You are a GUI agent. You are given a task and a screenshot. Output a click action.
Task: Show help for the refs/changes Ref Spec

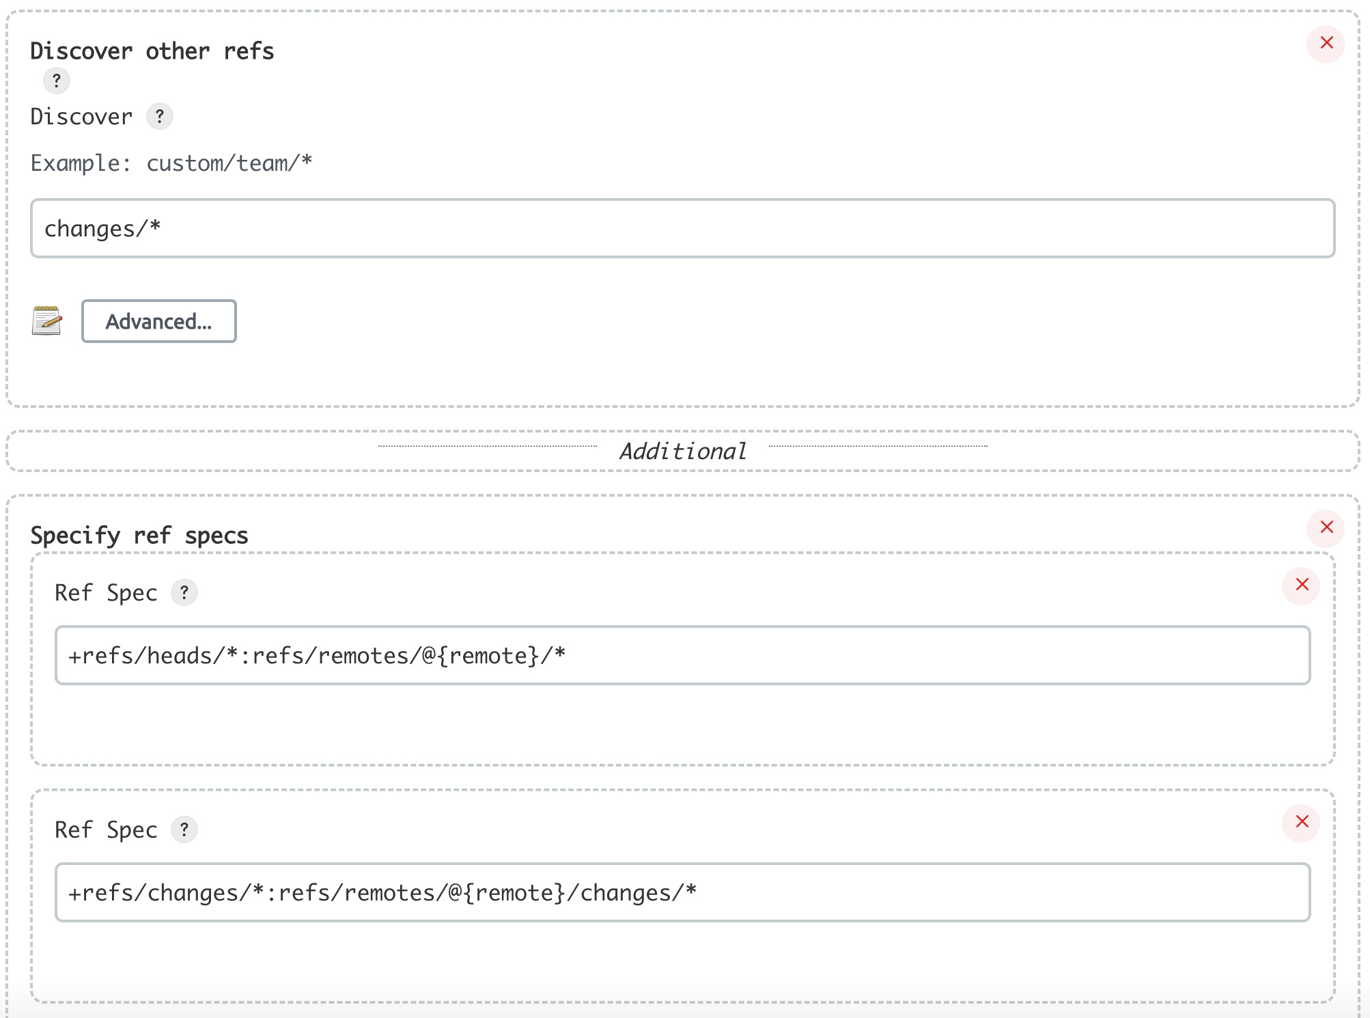(184, 829)
